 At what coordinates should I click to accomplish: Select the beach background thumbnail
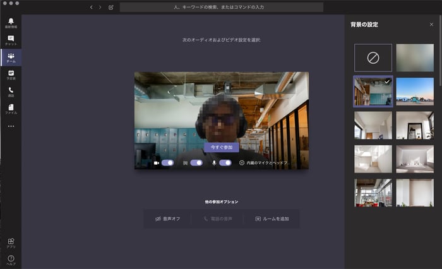click(x=415, y=90)
